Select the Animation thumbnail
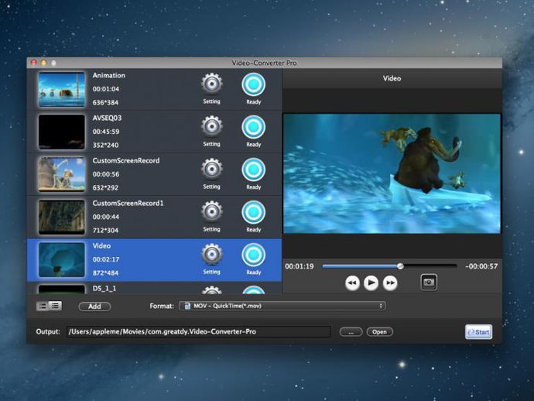Viewport: 534px width, 401px height. coord(62,89)
